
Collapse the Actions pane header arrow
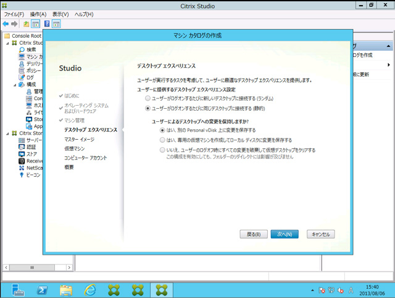pos(388,46)
